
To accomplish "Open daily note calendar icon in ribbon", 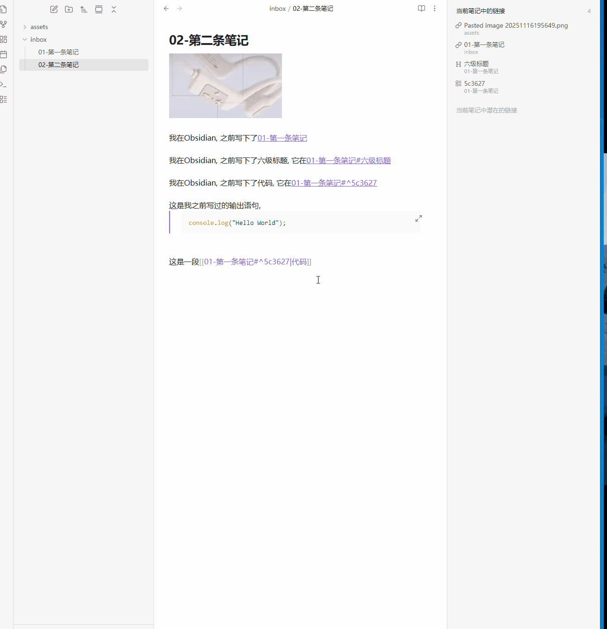I will pos(4,54).
